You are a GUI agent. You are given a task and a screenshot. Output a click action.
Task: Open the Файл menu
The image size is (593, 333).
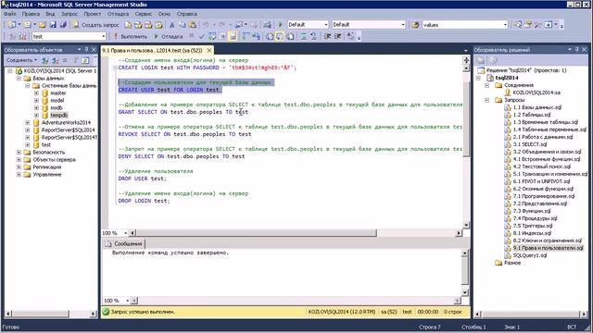[10, 14]
